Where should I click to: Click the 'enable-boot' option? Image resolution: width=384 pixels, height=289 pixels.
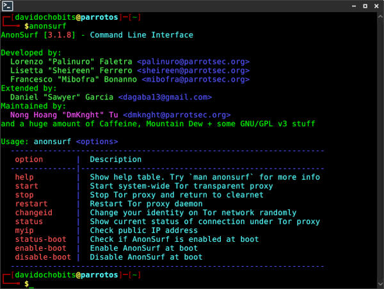click(41, 248)
